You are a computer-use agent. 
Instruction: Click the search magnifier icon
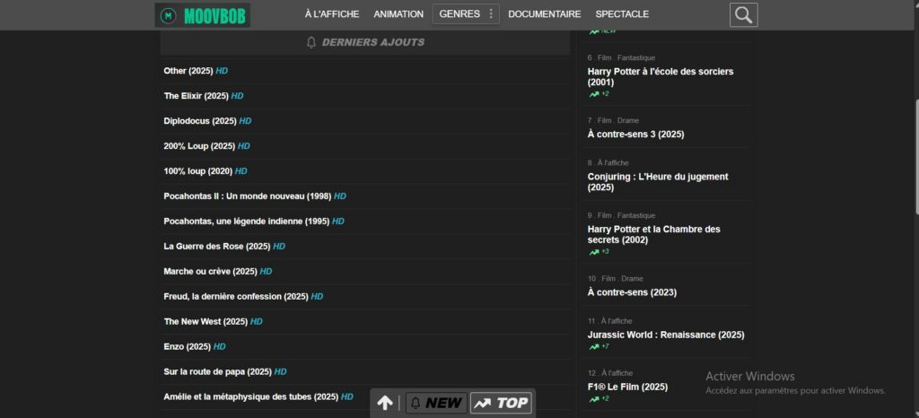743,14
